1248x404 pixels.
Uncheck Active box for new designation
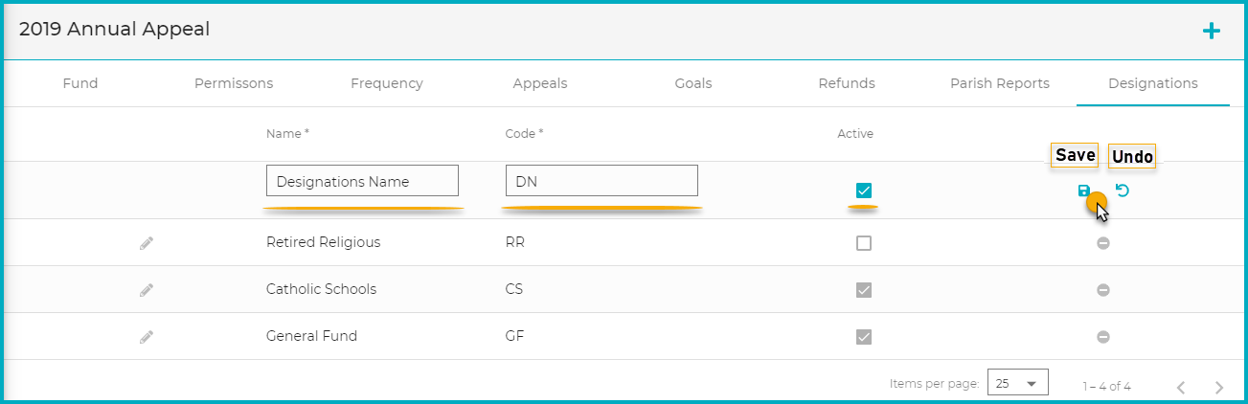[864, 191]
